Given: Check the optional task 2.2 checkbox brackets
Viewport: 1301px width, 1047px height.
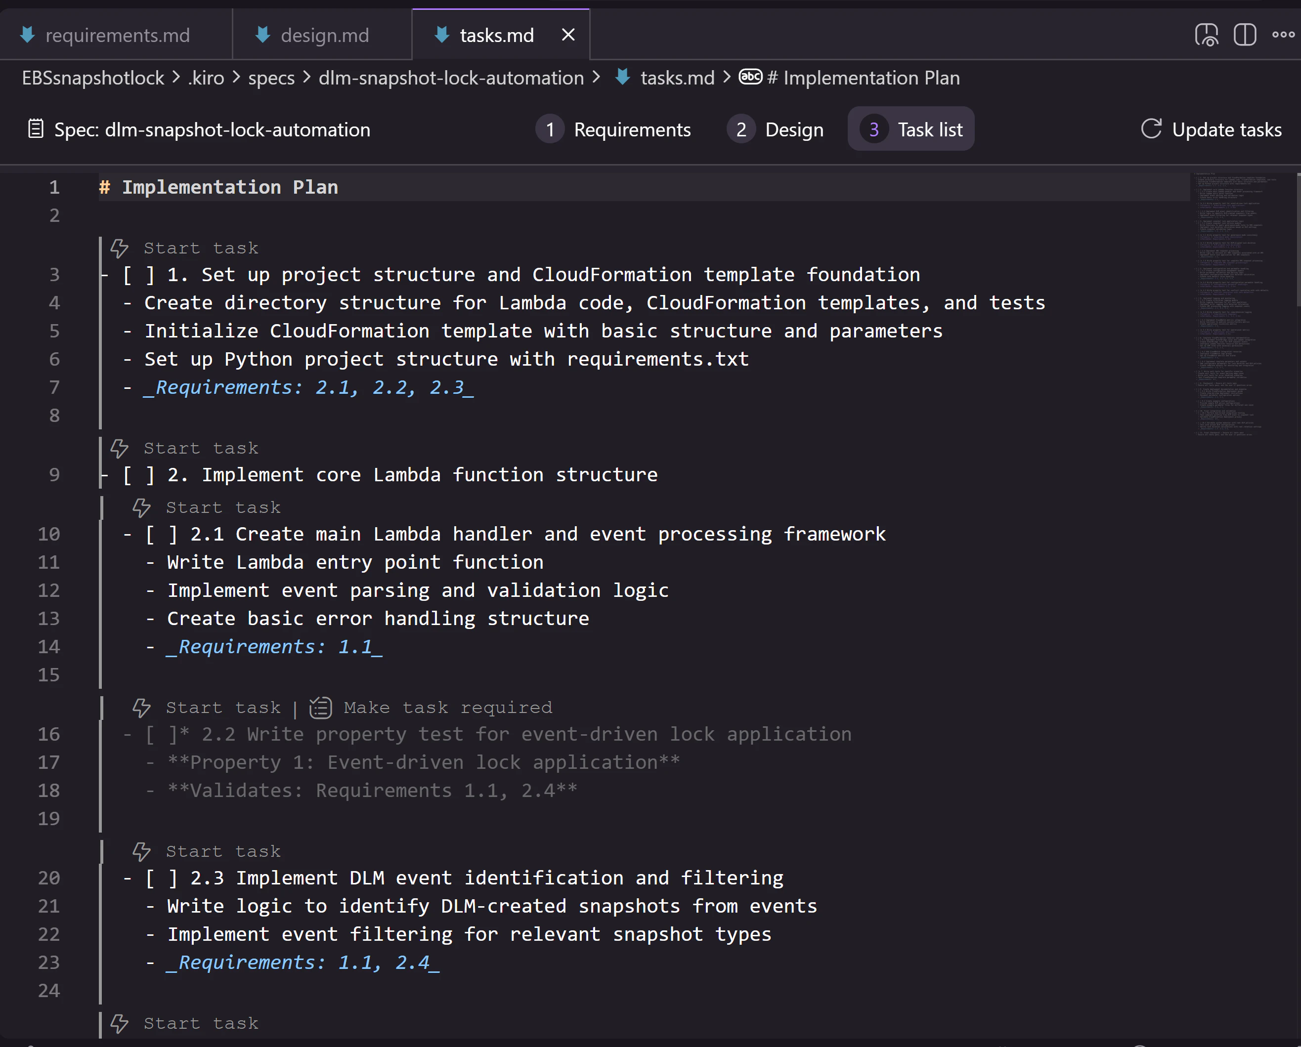Looking at the screenshot, I should click(162, 735).
